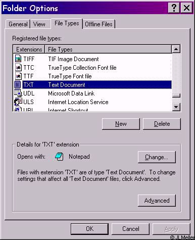The width and height of the screenshot is (195, 240).
Task: Click scroll down arrow in file list
Action: tap(176, 107)
